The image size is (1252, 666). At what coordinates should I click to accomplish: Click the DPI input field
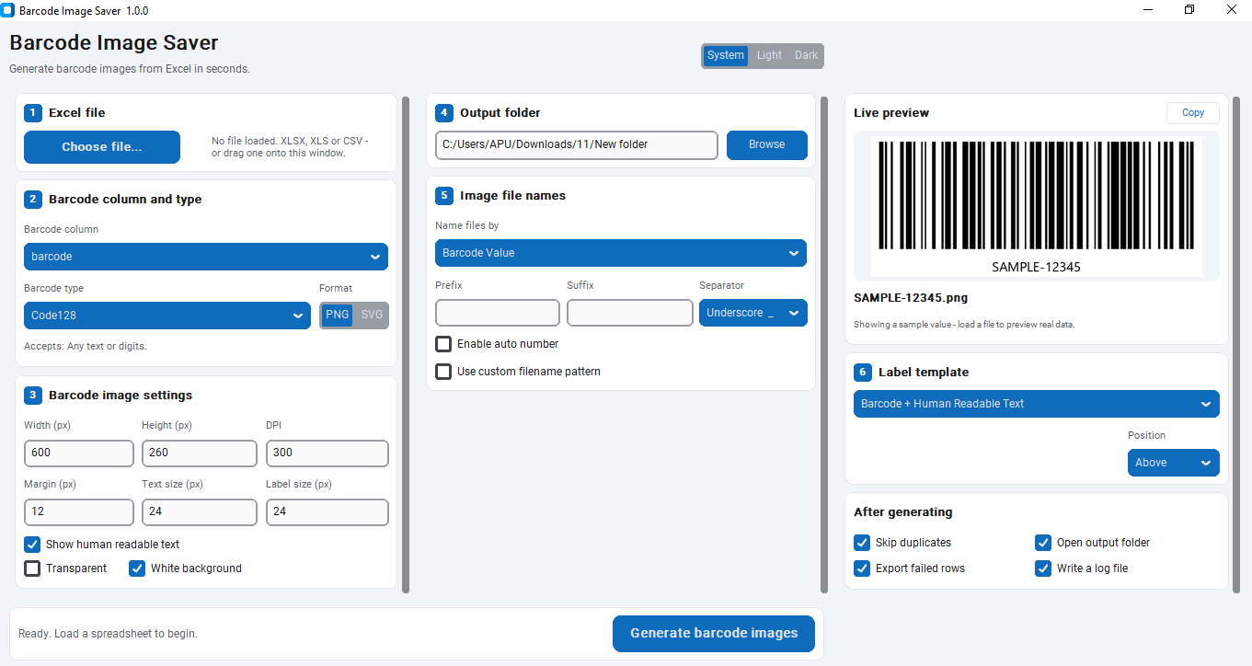point(327,453)
